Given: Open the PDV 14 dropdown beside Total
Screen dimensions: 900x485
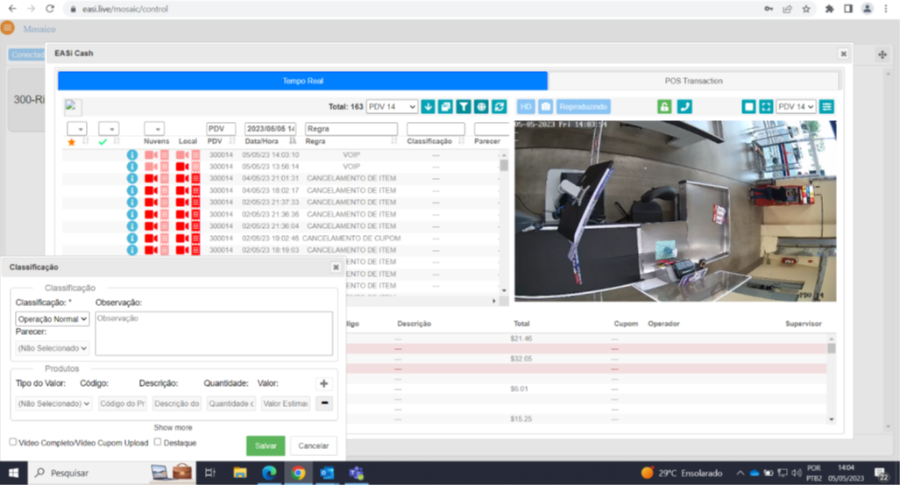Looking at the screenshot, I should coord(392,107).
